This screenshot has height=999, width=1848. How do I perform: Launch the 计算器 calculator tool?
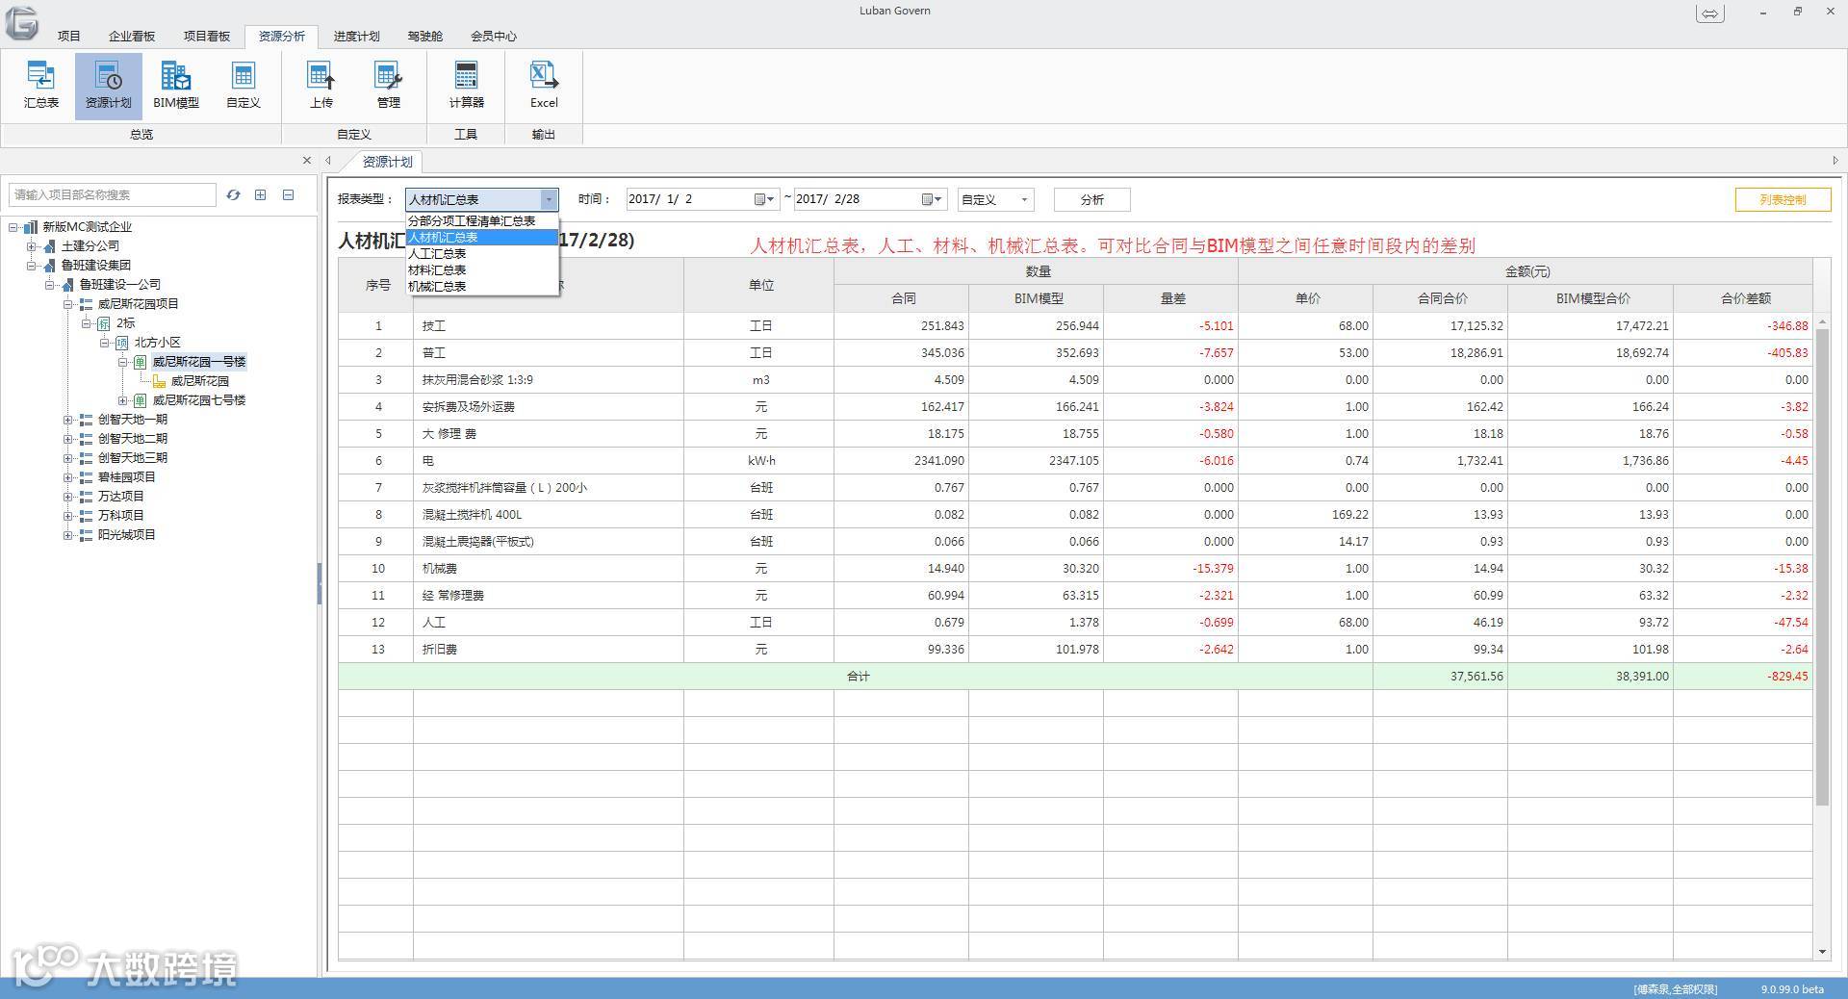[x=466, y=85]
